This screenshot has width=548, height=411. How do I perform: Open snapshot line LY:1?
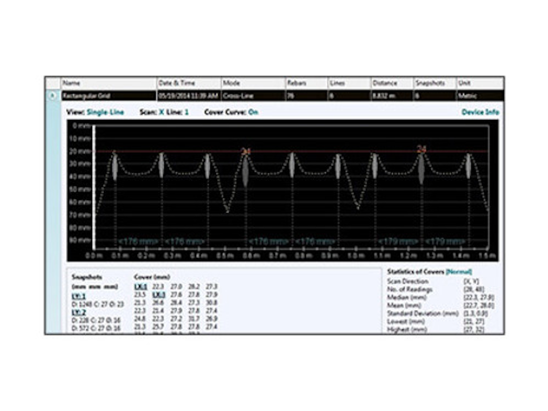pyautogui.click(x=79, y=296)
